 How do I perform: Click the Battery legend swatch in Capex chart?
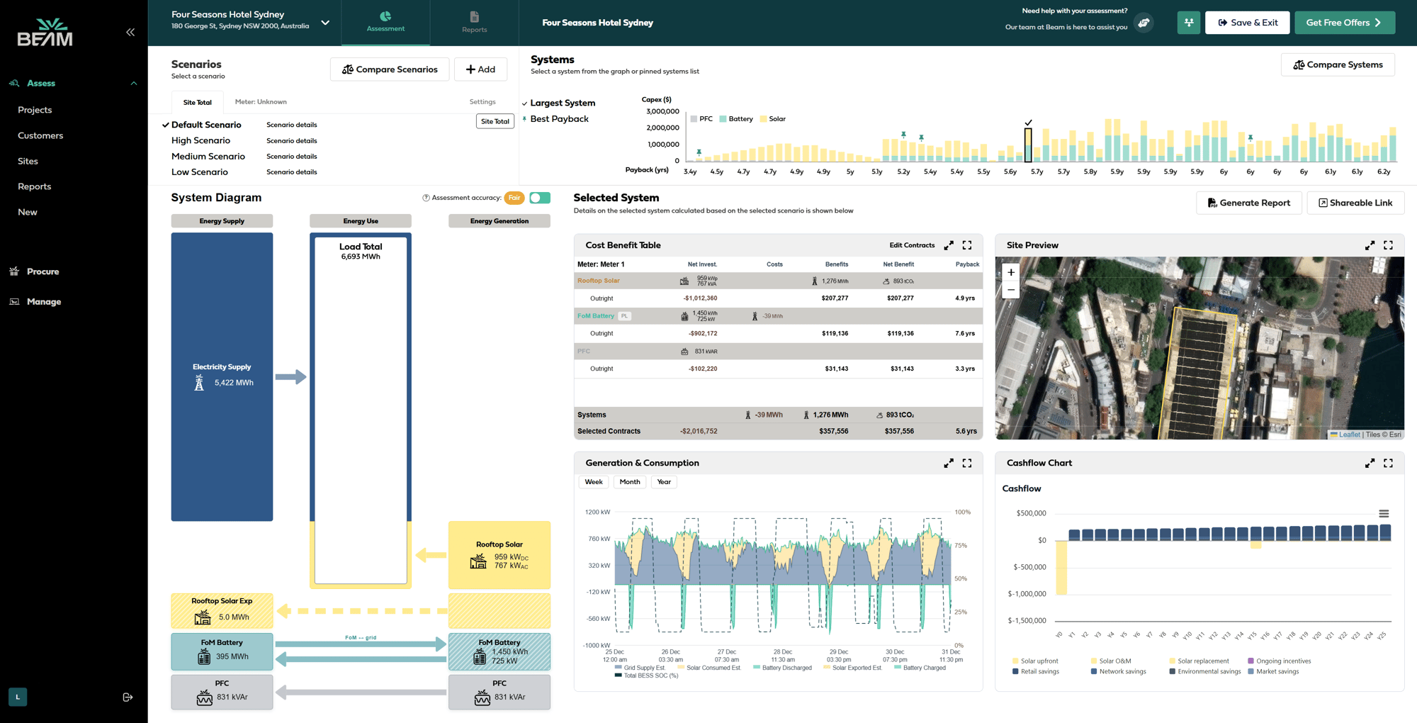pyautogui.click(x=723, y=119)
